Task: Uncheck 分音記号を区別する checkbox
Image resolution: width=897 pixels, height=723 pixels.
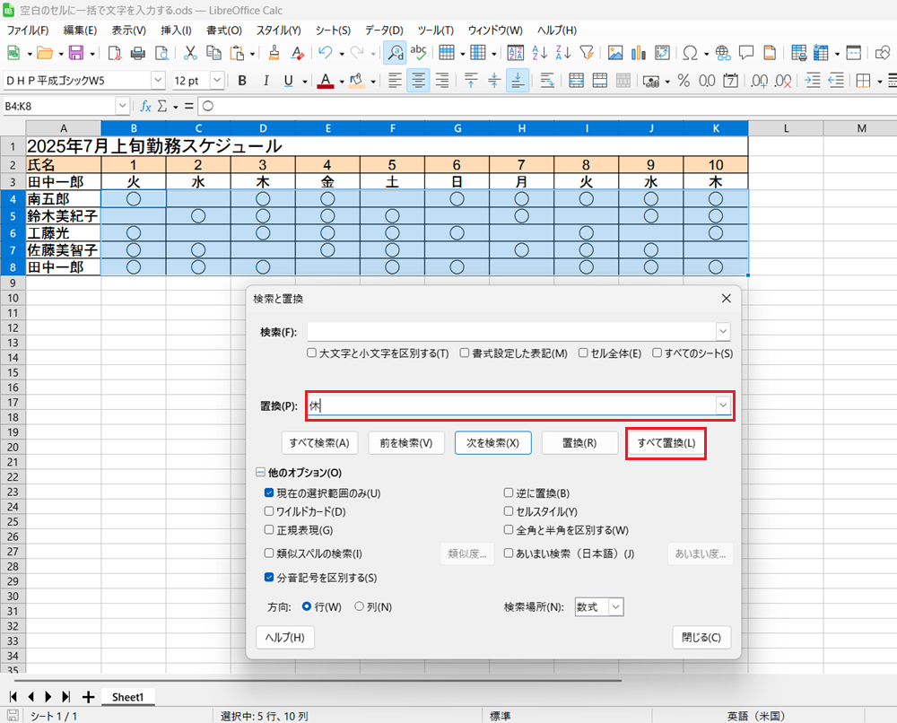Action: point(269,577)
